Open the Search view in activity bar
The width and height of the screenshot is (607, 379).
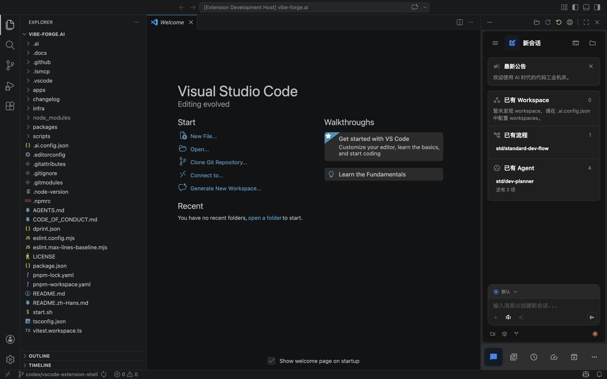(x=10, y=45)
